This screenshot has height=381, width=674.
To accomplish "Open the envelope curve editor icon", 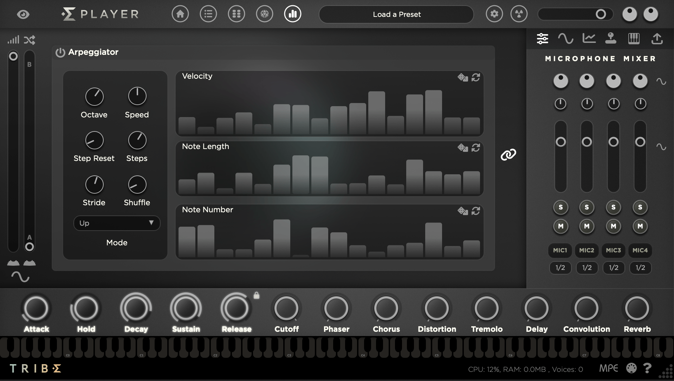I will [x=589, y=39].
